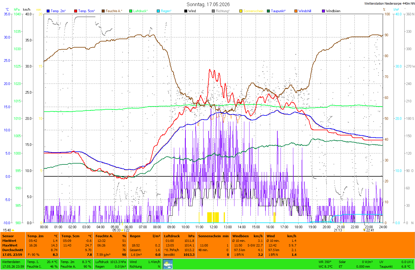
Task: Click the 'Wind' km/h table column header
Action: [x=271, y=236]
